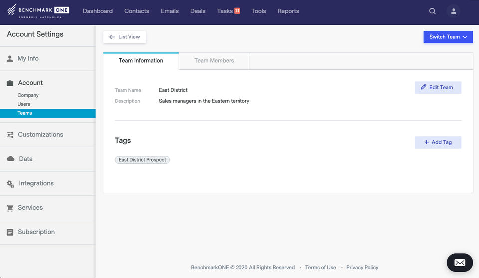
Task: Click the Tasks notification badge showing 11
Action: pyautogui.click(x=237, y=11)
